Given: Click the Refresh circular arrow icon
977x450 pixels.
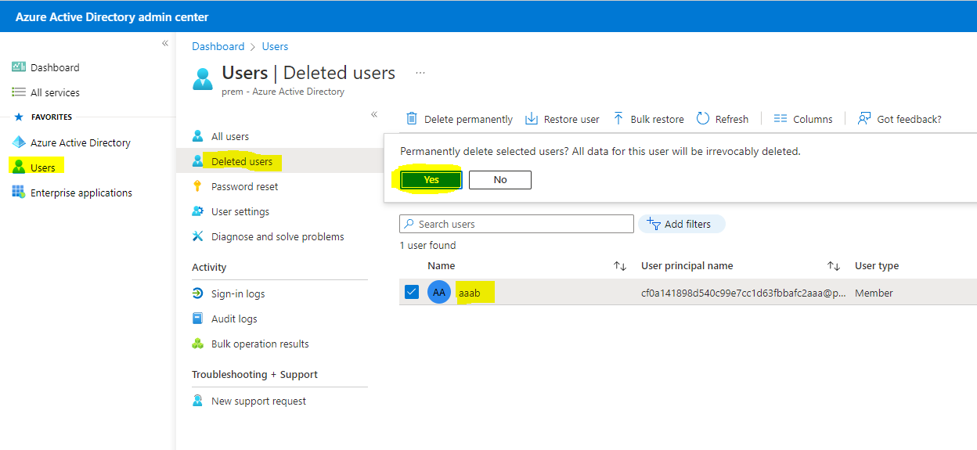Looking at the screenshot, I should [x=703, y=118].
